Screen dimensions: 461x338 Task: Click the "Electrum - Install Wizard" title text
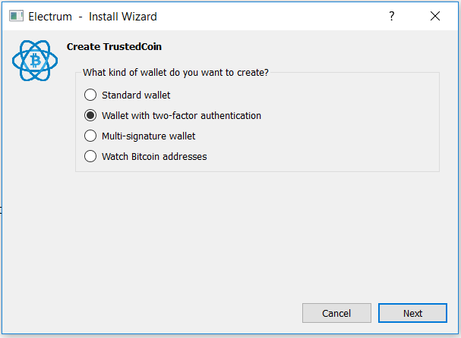pos(93,17)
